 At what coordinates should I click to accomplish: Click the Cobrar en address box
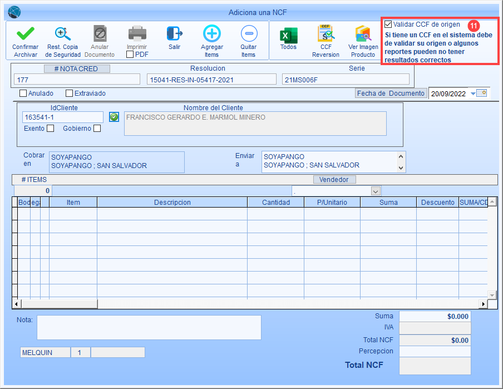click(x=117, y=162)
